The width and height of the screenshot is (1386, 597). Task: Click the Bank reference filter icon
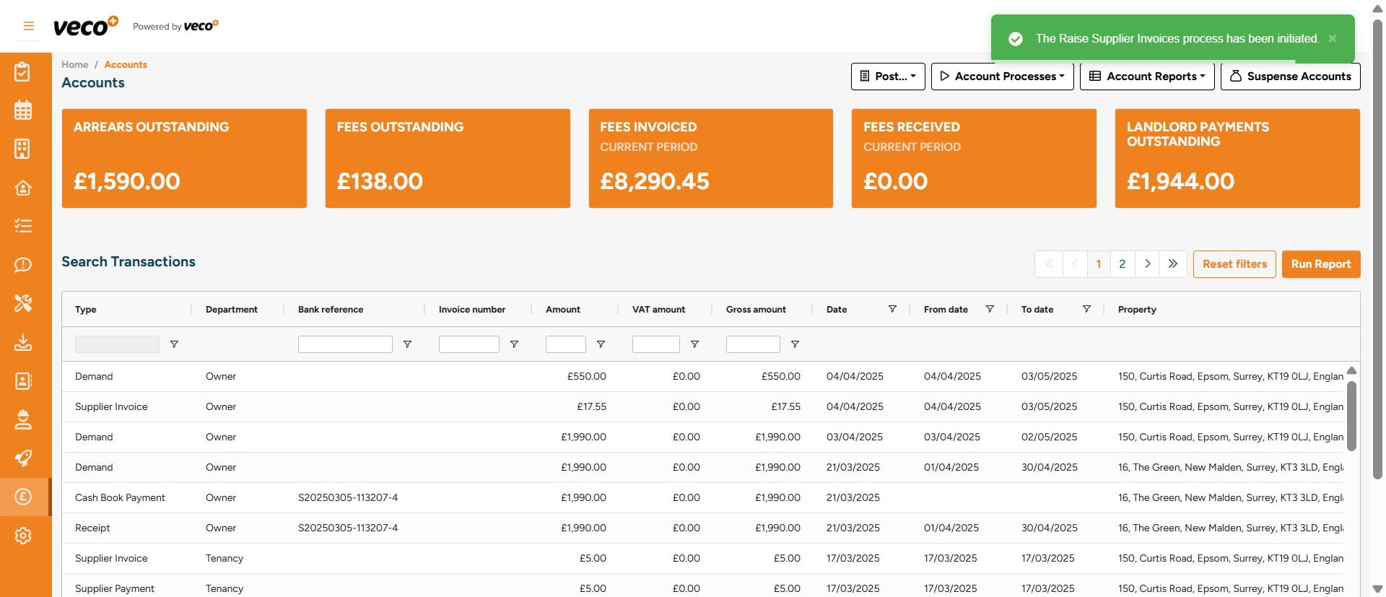(x=407, y=344)
